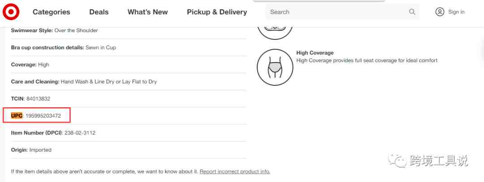484x182 pixels.
Task: Click the UPC number 195995203472
Action: pyautogui.click(x=43, y=116)
